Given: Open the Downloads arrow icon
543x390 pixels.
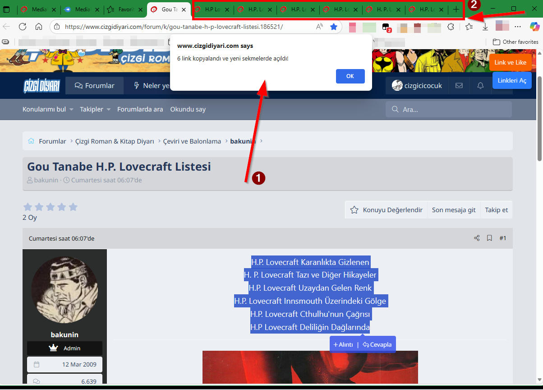Looking at the screenshot, I should click(485, 27).
